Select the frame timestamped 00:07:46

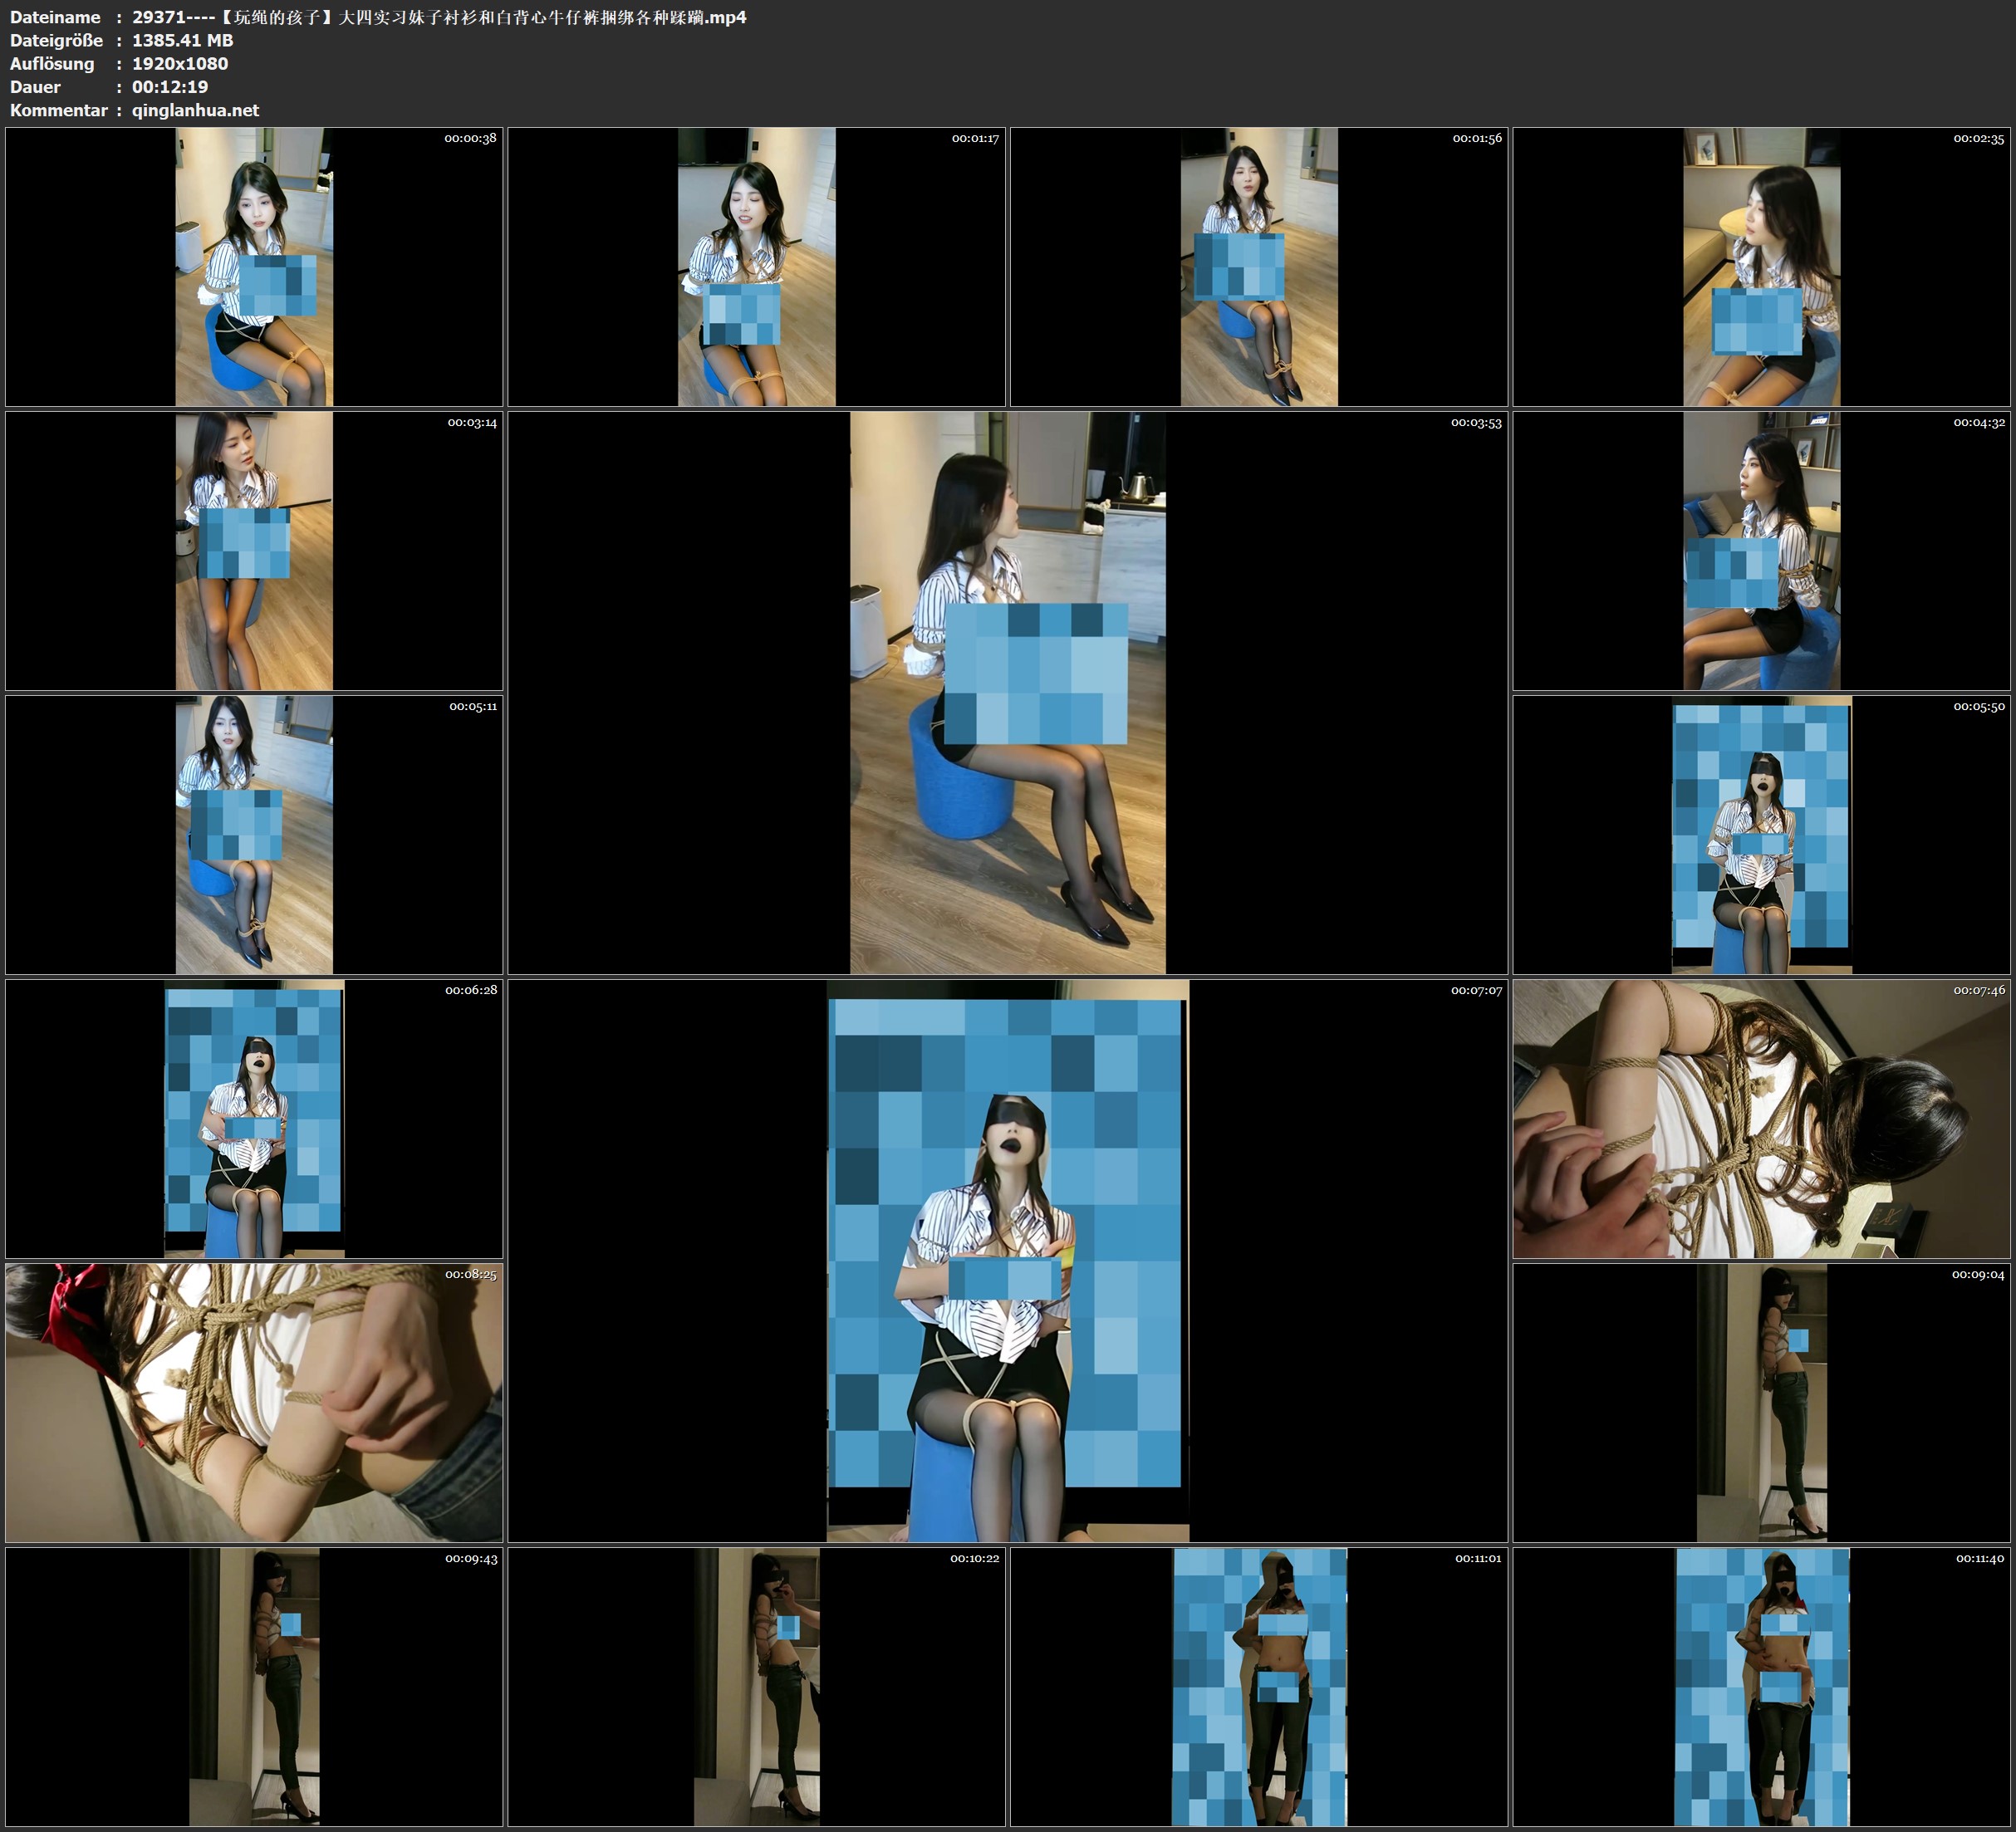[x=1762, y=1118]
